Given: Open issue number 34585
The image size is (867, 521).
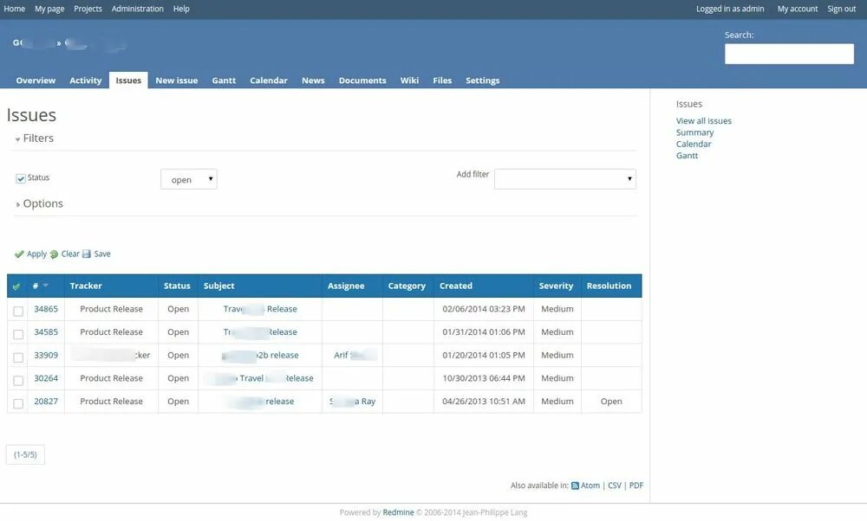Looking at the screenshot, I should coord(46,332).
